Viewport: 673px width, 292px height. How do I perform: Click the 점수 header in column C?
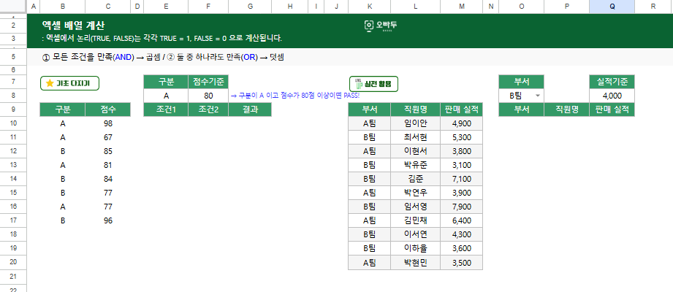tap(107, 109)
